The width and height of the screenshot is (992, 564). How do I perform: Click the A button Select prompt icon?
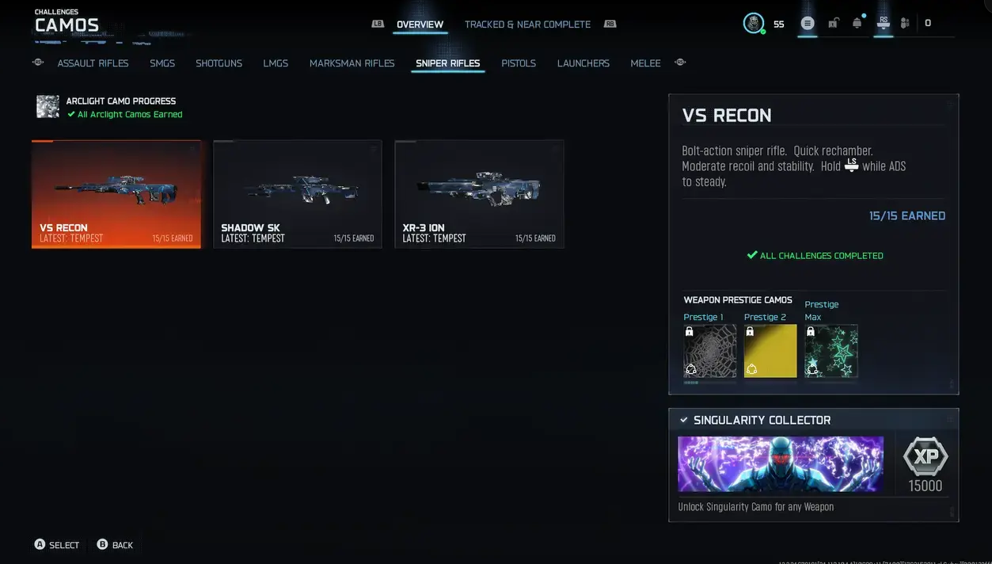[40, 544]
